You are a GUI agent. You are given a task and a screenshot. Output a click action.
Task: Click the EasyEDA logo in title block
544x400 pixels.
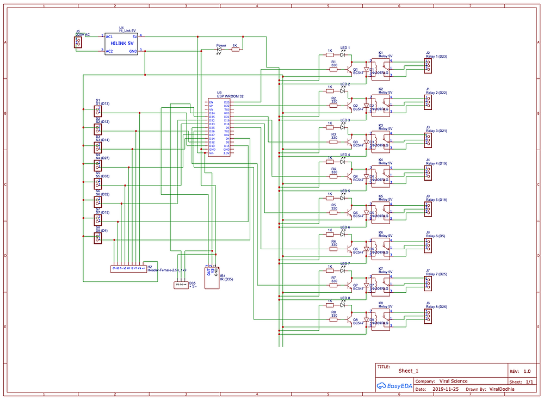[394, 386]
